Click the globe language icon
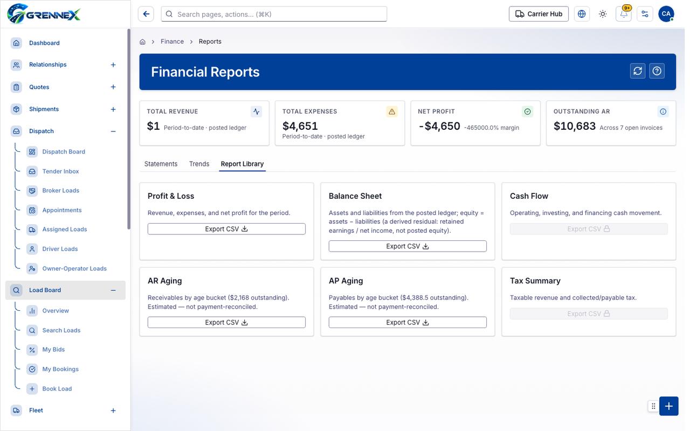Viewport: 690px width, 431px height. tap(582, 14)
